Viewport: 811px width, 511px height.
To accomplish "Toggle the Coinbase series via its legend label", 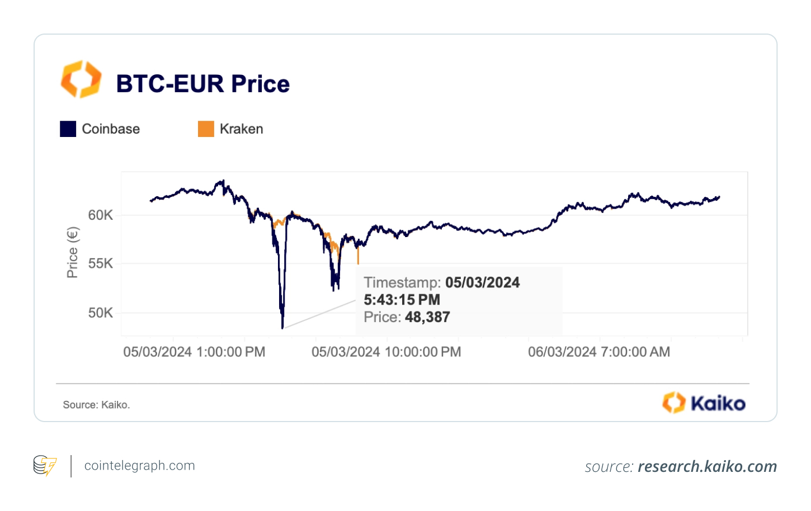I will point(111,129).
